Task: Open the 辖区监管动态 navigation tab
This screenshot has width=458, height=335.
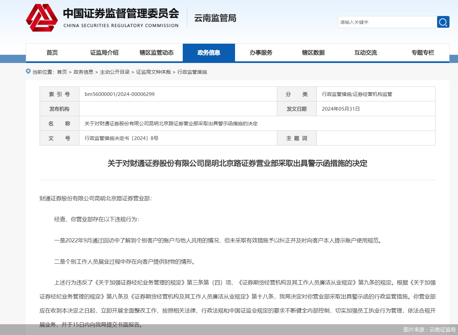Action: click(x=157, y=53)
